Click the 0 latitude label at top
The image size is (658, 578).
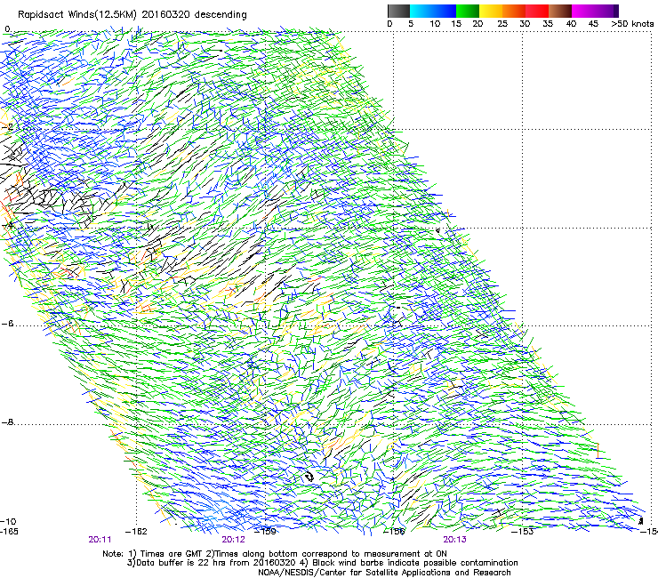coord(7,29)
